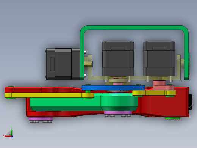
Task: Select the purple flange under the green arm
Action: click(x=118, y=113)
